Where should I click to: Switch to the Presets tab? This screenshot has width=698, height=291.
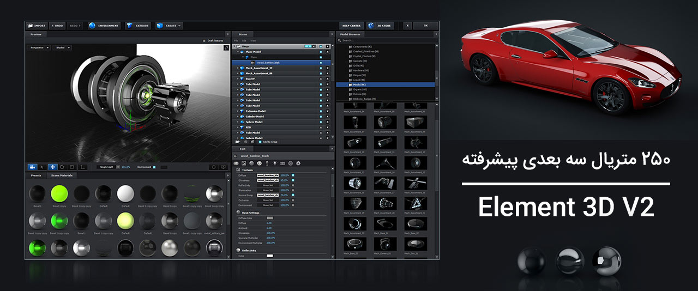pyautogui.click(x=36, y=175)
